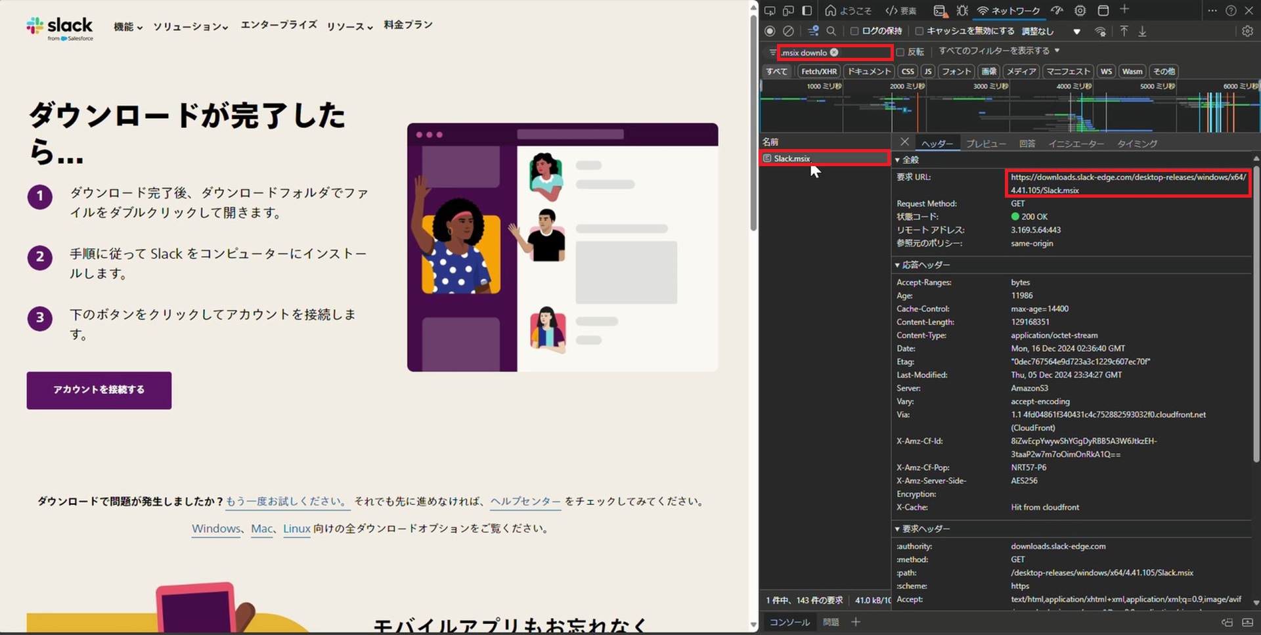
Task: Click the Slack logo in page header
Action: click(x=60, y=29)
